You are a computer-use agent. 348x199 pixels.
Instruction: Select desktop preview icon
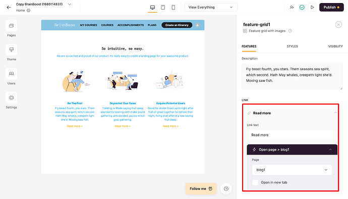(x=152, y=8)
